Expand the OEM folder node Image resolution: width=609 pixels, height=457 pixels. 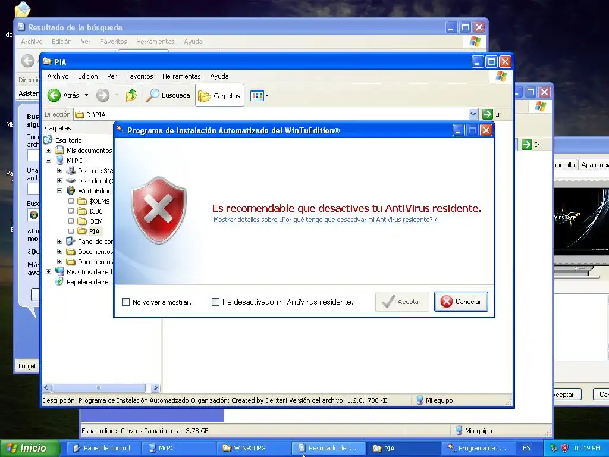(71, 221)
